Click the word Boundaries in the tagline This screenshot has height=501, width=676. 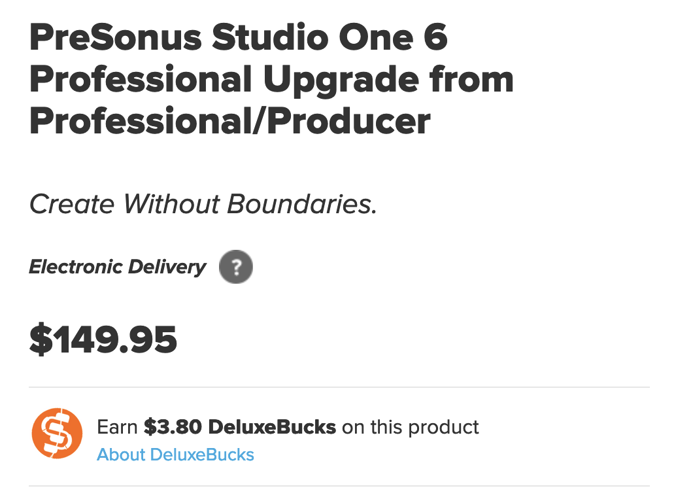[302, 205]
